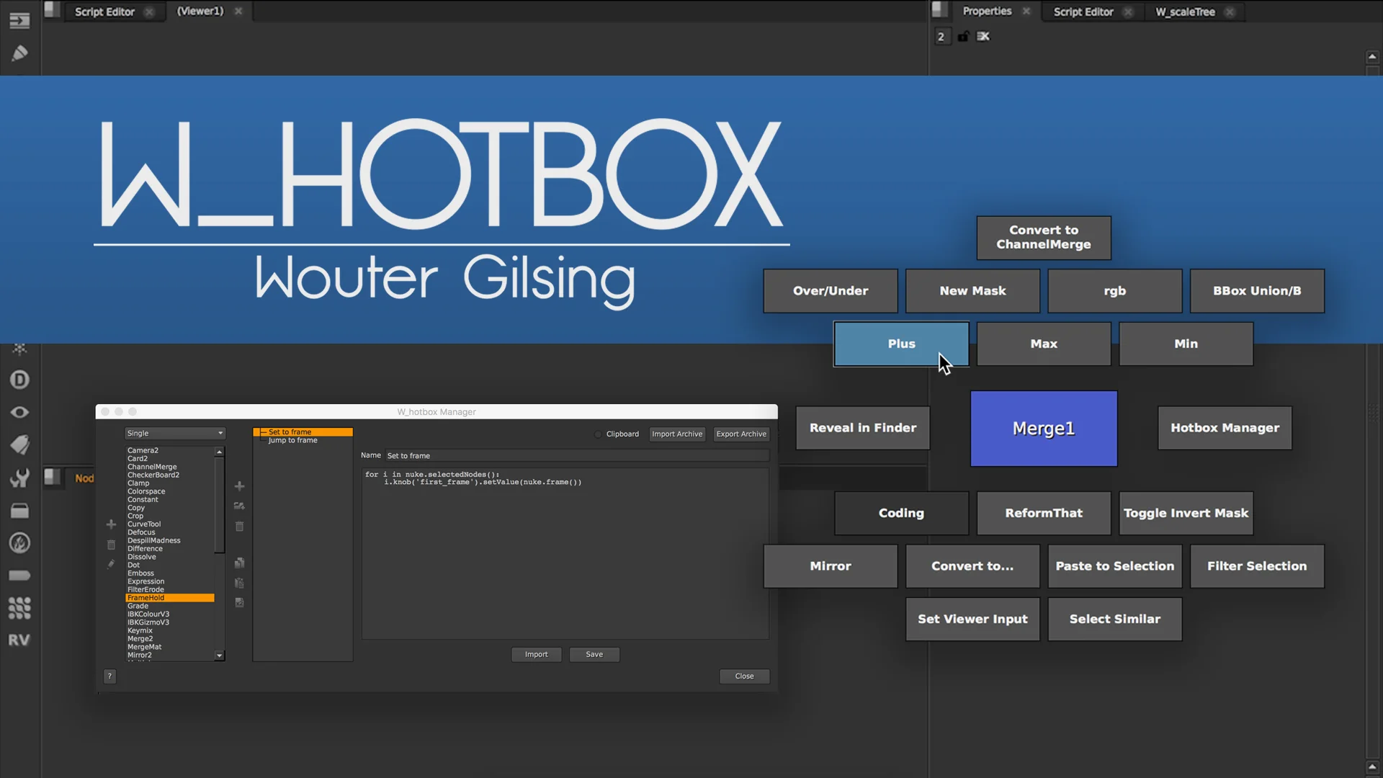The width and height of the screenshot is (1383, 778).
Task: Select the Plus hotbox button
Action: click(x=901, y=344)
